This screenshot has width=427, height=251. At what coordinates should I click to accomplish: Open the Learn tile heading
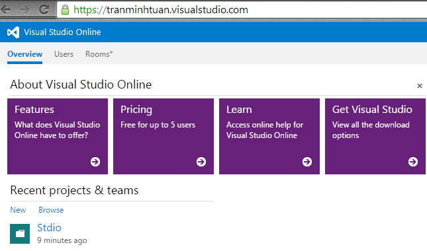coord(239,110)
